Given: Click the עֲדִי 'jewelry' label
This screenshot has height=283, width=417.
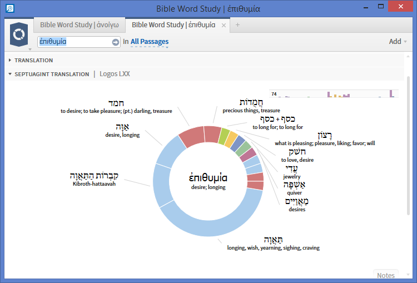Looking at the screenshot, I should 292,172.
